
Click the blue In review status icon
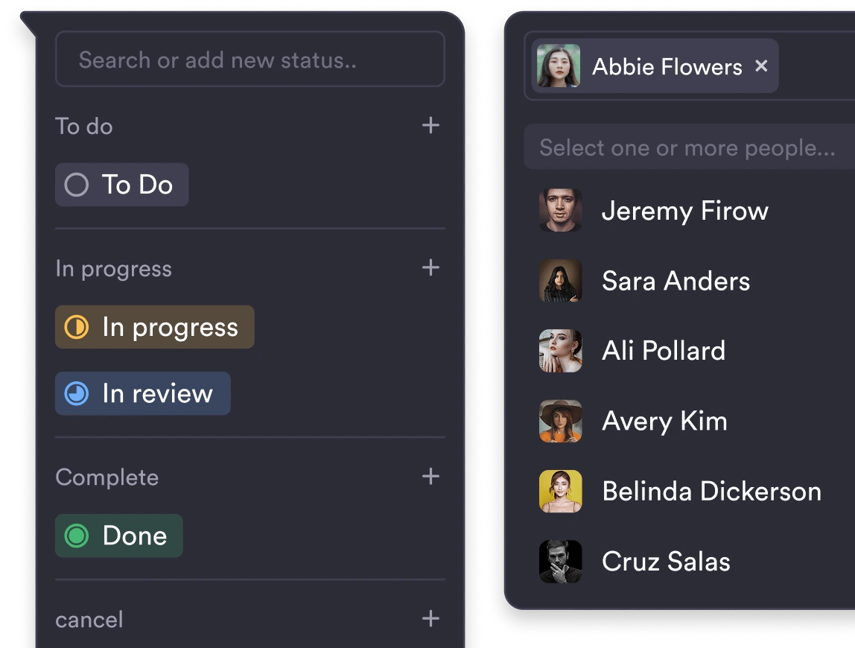tap(77, 393)
